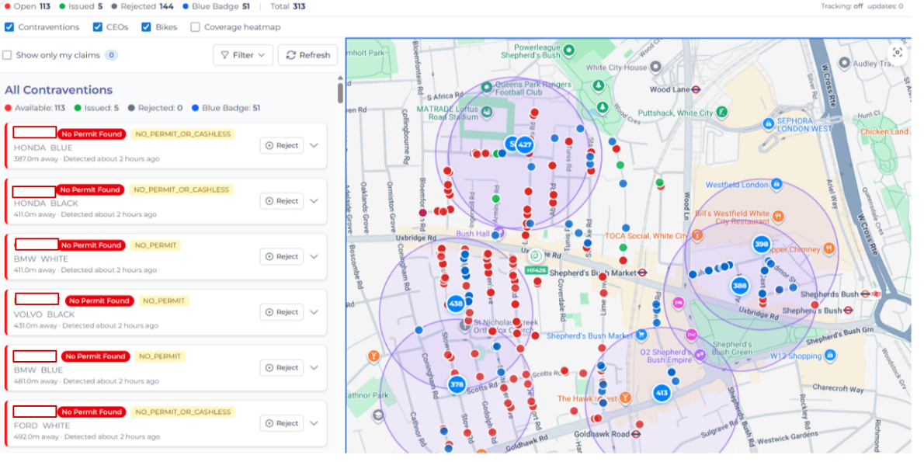Click the 378 cluster marker on map
Viewport: 924px width, 462px height.
coord(457,385)
